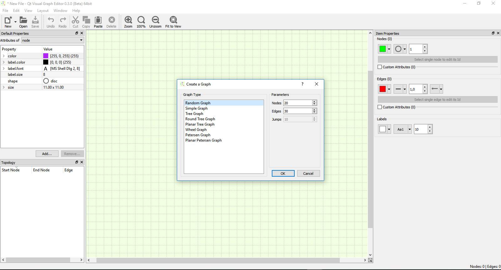Click the Paste clipboard icon
The width and height of the screenshot is (501, 270).
click(x=98, y=20)
